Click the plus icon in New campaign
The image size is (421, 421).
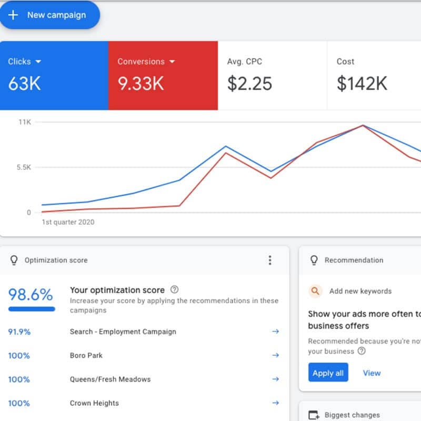(13, 15)
